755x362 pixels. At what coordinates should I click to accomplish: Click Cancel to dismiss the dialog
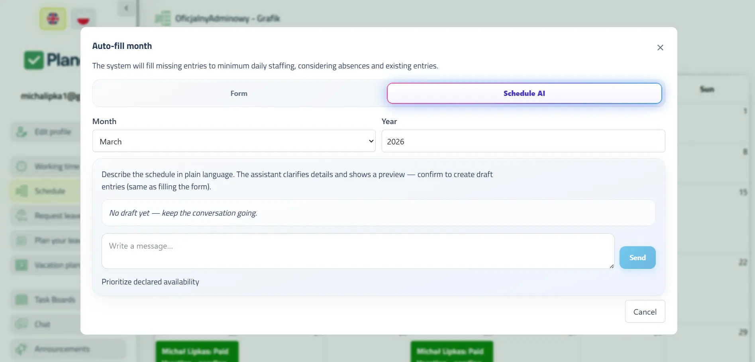645,311
